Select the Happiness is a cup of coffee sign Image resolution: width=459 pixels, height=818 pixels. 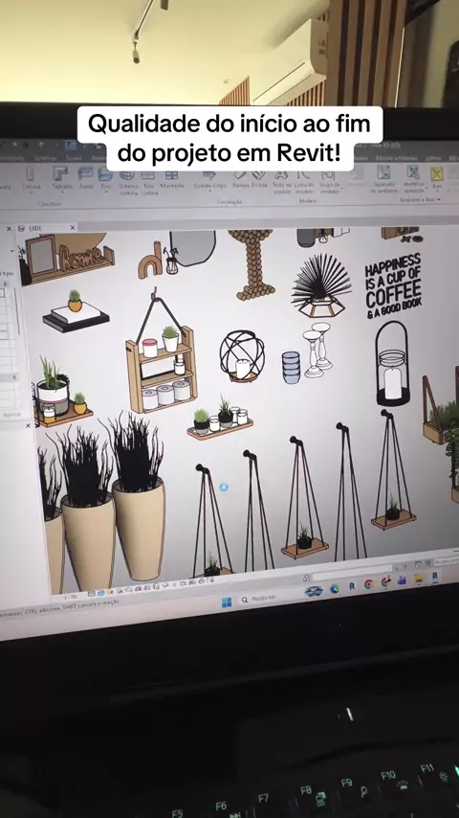[393, 286]
